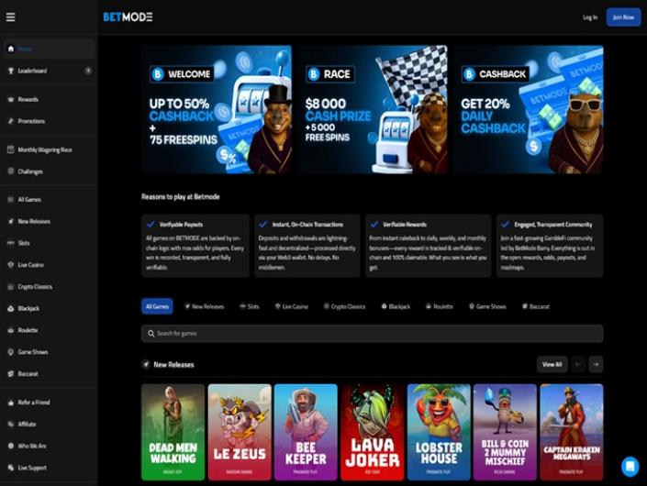Open the Lava Joker game thumbnail

tap(372, 432)
